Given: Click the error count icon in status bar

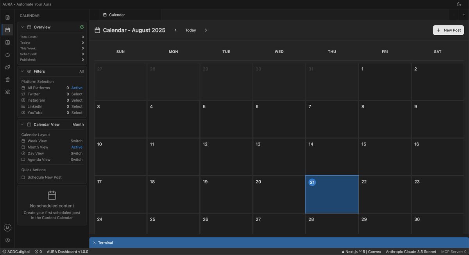Looking at the screenshot, I should [36, 252].
